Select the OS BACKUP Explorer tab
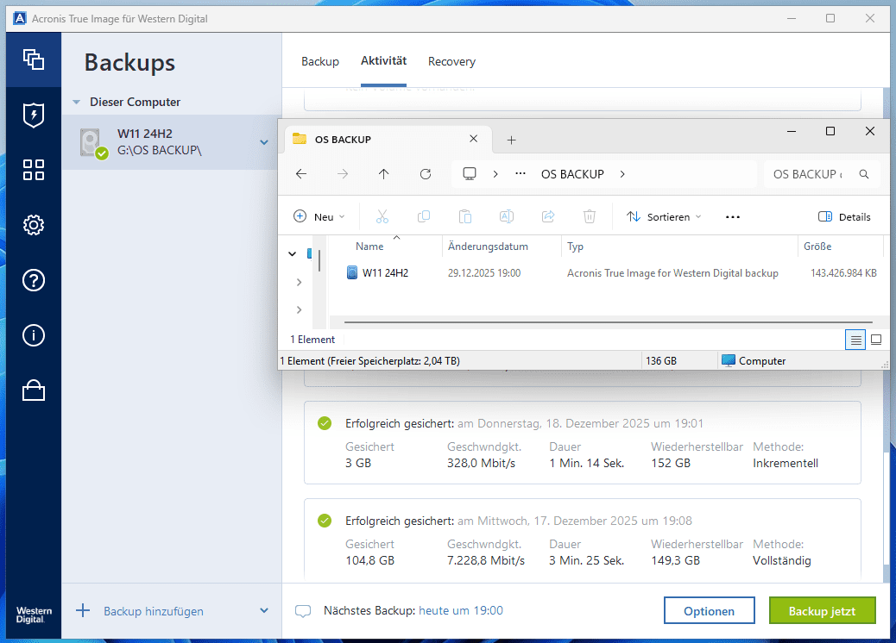The height and width of the screenshot is (643, 896). point(388,140)
